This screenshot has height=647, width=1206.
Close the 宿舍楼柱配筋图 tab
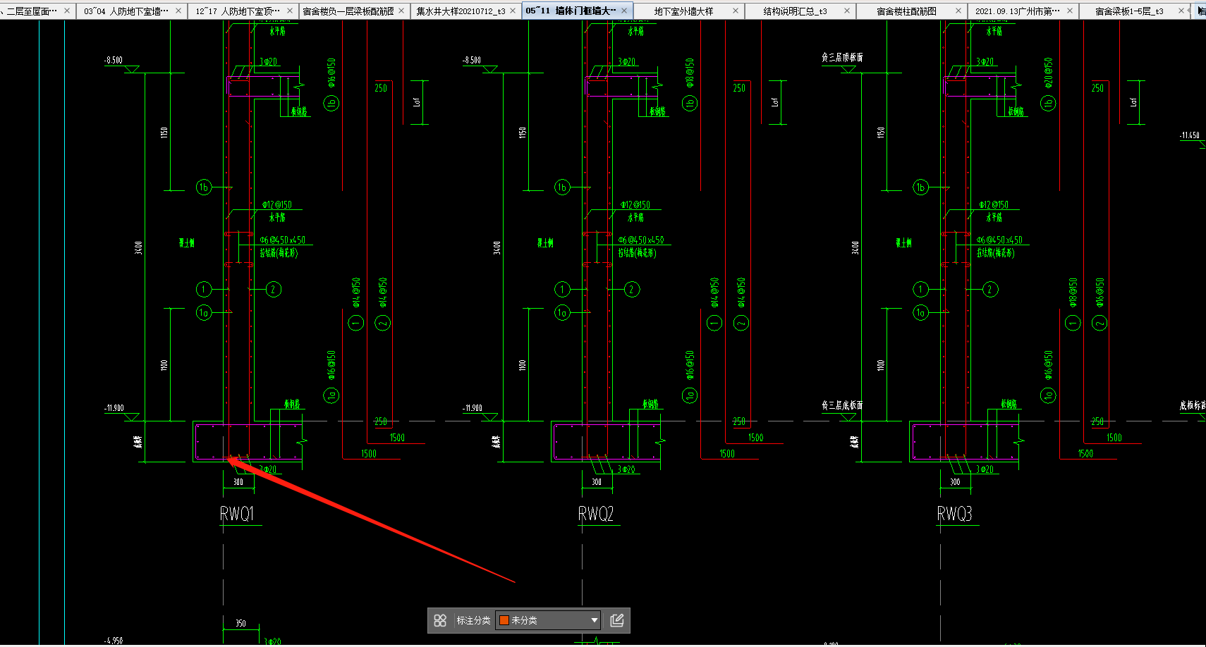pos(958,11)
